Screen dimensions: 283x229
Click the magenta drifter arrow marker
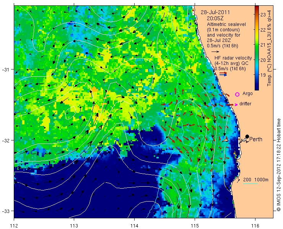(236, 105)
